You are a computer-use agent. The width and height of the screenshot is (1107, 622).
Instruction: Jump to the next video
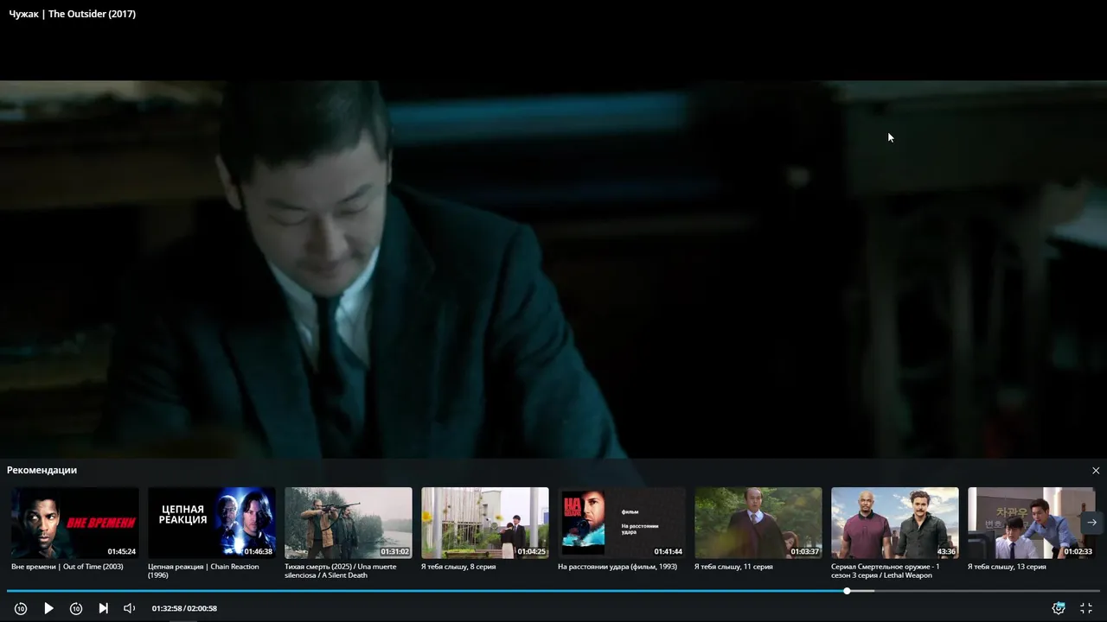103,608
